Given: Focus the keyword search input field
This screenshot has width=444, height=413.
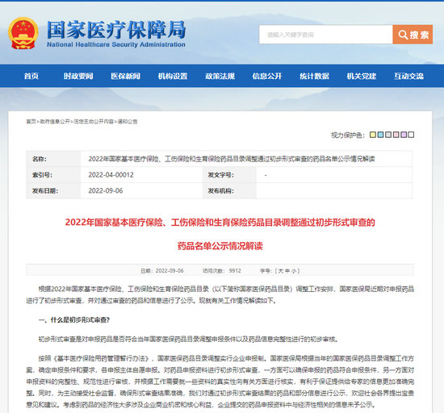Looking at the screenshot, I should click(325, 35).
